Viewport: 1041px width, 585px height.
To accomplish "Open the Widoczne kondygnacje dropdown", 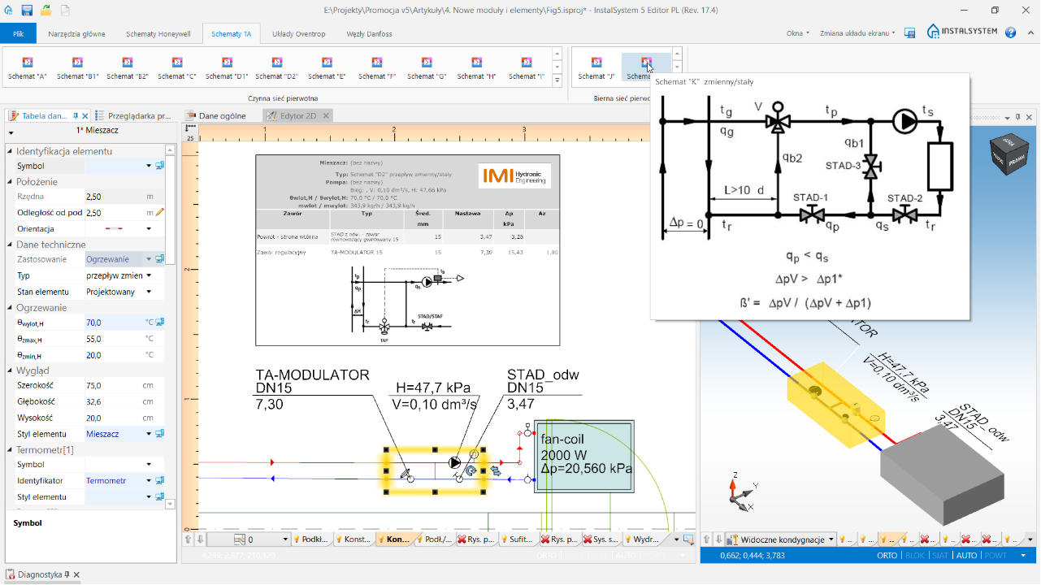I will click(780, 539).
